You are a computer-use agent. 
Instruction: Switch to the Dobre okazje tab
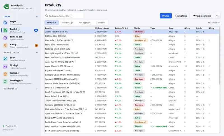coord(67,23)
